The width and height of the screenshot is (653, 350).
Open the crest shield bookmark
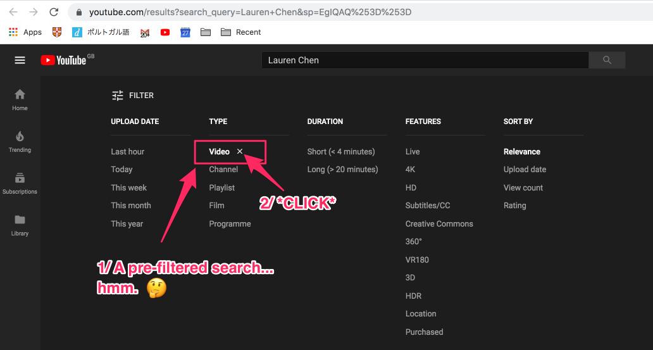point(57,32)
